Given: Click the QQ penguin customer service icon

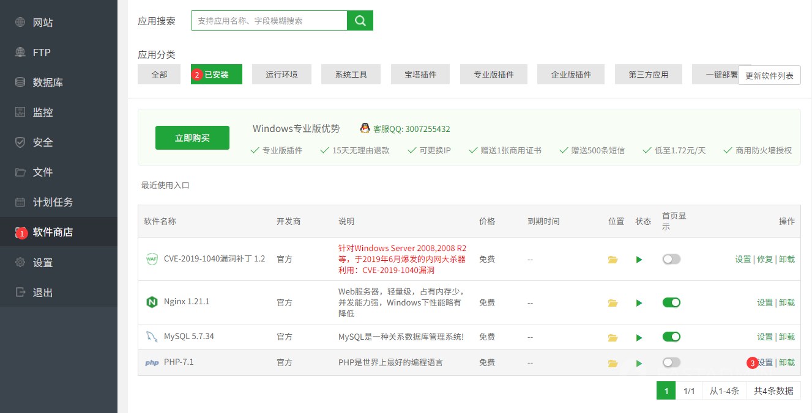Looking at the screenshot, I should [x=365, y=128].
